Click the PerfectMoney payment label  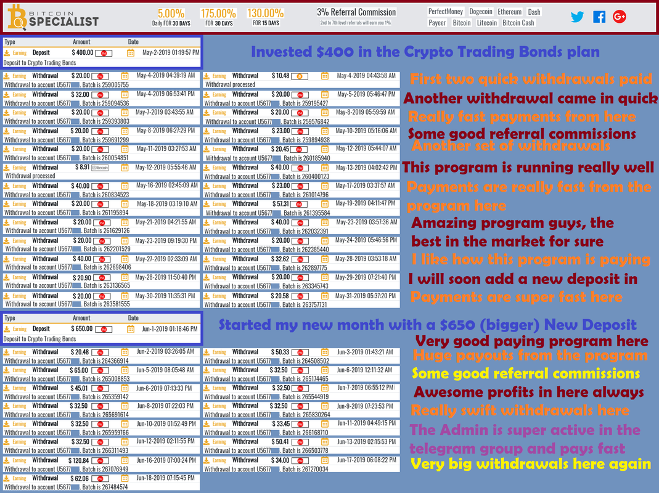(446, 12)
